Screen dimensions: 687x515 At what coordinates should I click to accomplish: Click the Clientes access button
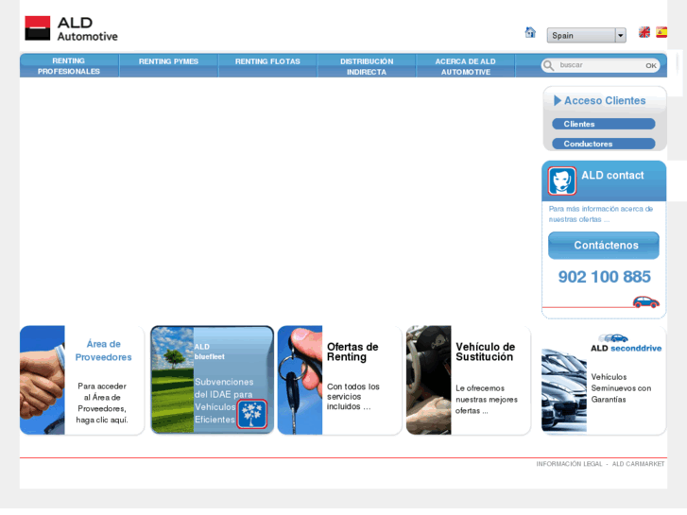click(604, 124)
